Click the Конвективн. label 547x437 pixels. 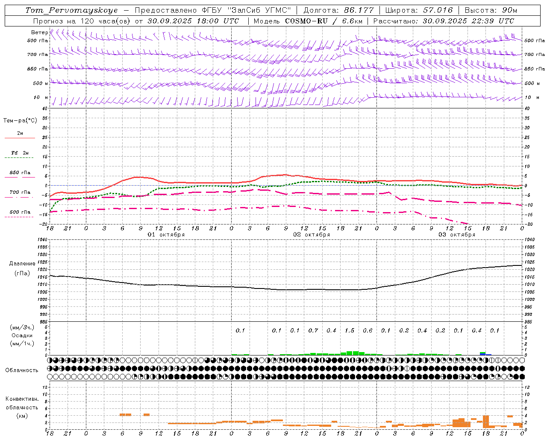22,399
